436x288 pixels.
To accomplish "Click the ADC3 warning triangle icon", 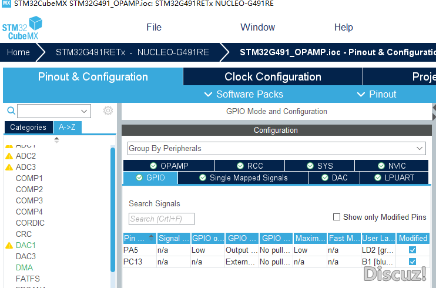I will click(9, 168).
